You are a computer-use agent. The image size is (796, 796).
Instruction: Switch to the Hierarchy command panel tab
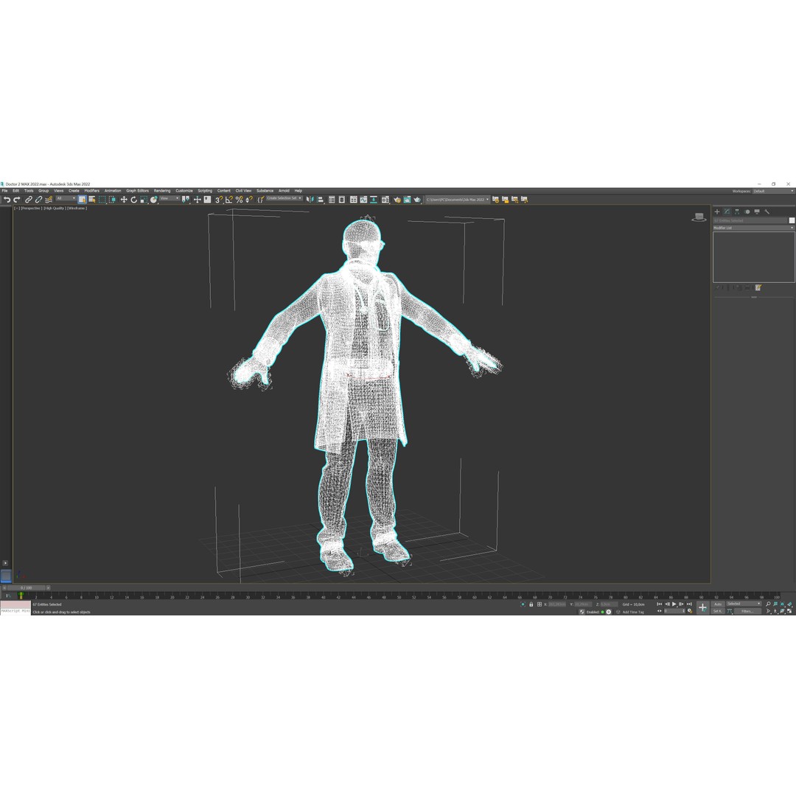737,212
